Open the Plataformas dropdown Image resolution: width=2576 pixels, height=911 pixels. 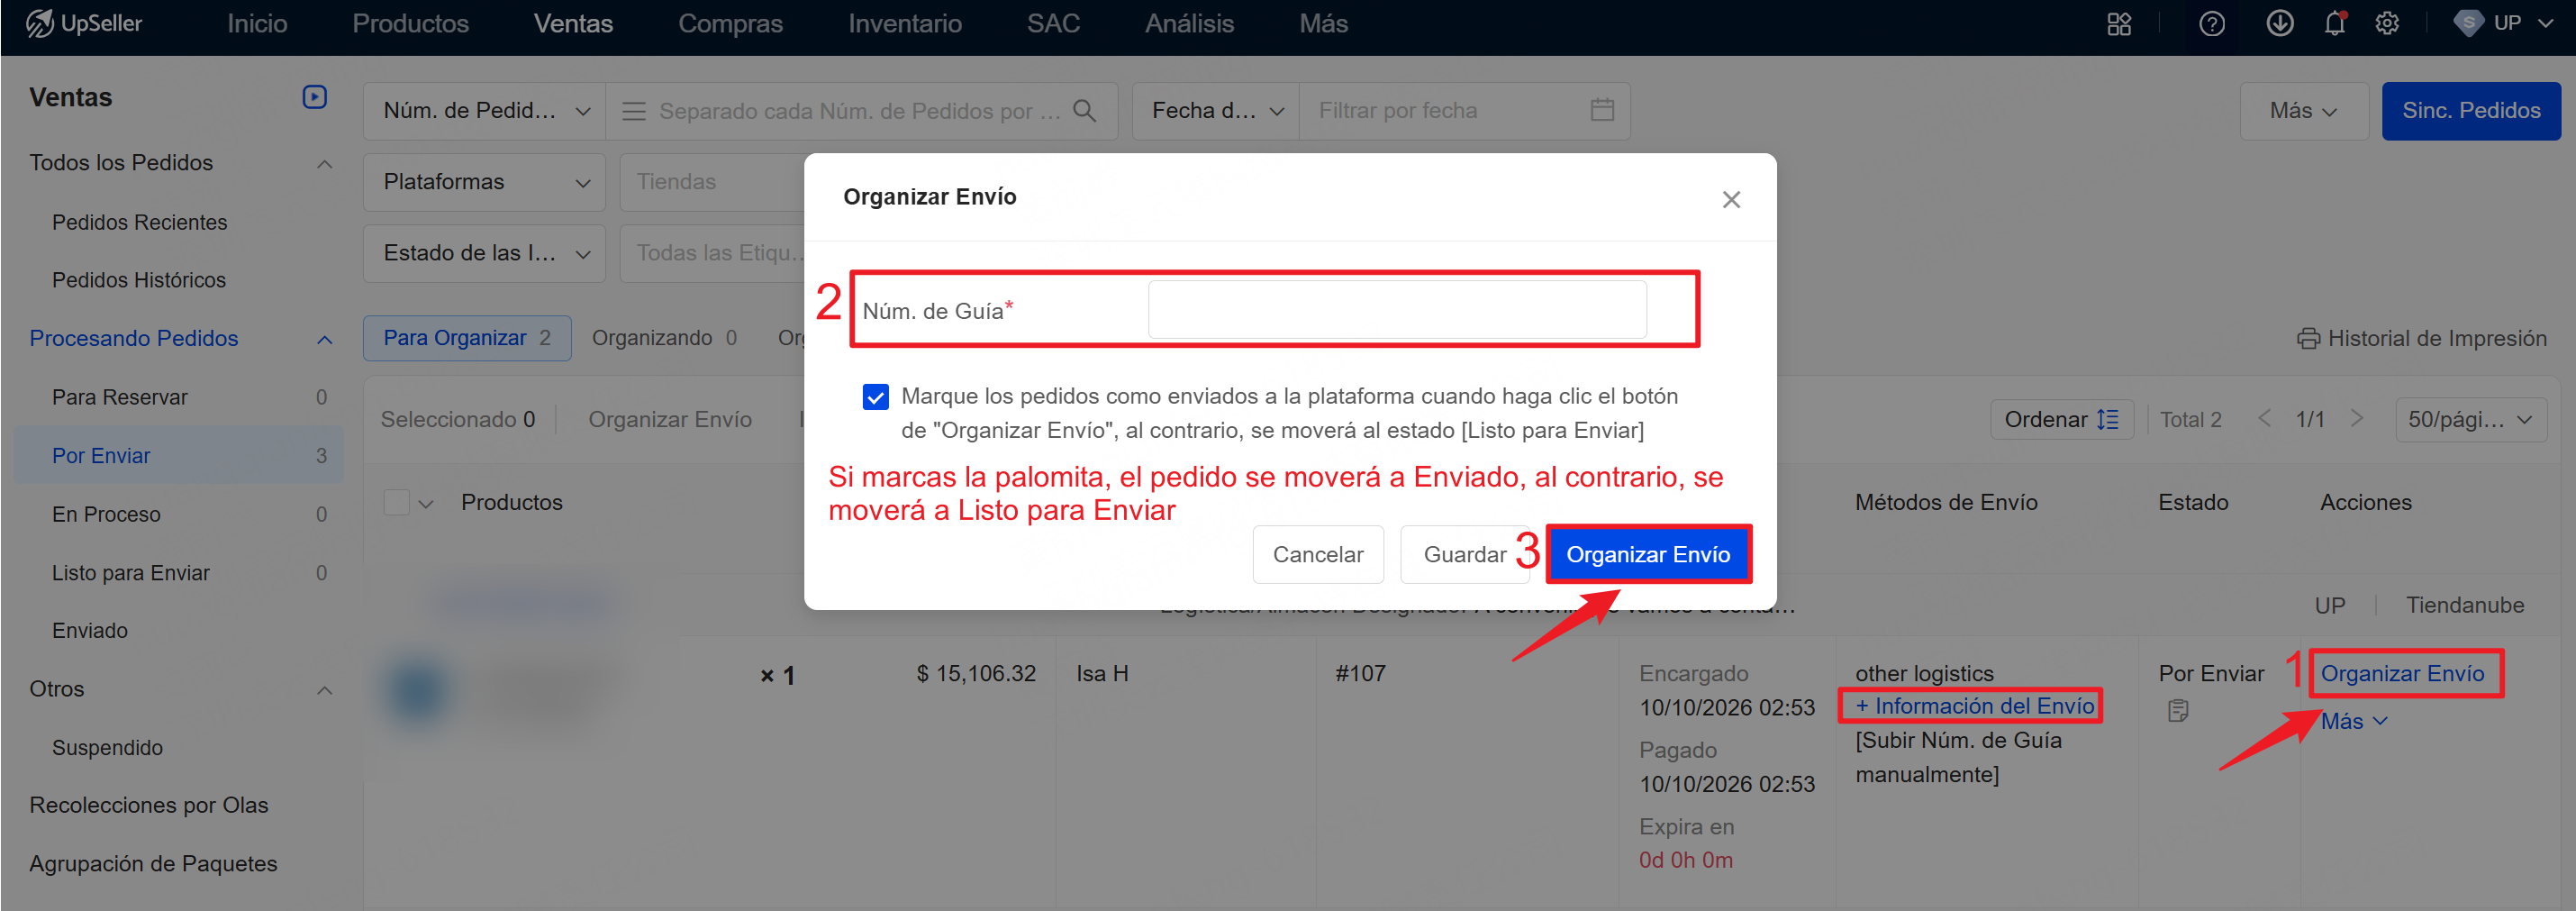pos(484,182)
